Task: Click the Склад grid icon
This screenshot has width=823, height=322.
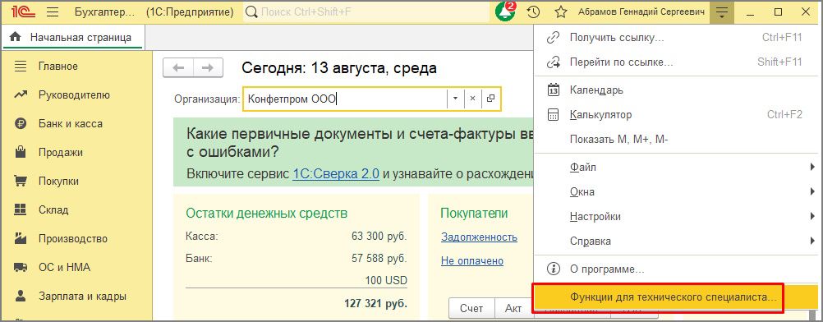Action: click(20, 209)
